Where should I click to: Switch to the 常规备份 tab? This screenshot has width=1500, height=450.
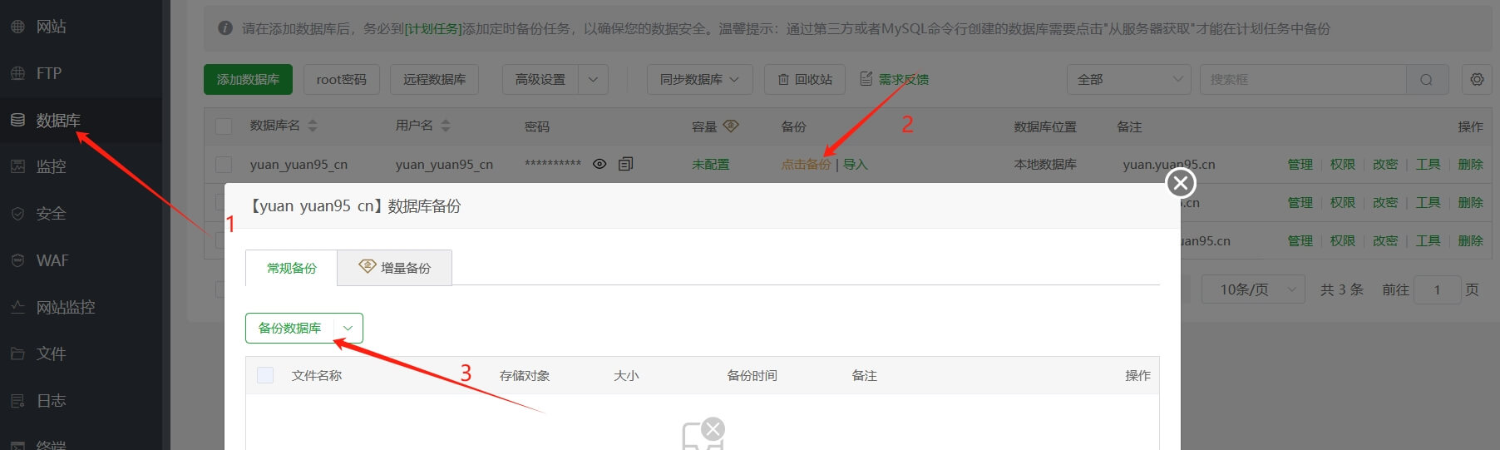(292, 268)
